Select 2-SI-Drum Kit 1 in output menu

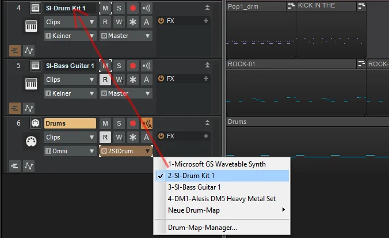point(222,176)
